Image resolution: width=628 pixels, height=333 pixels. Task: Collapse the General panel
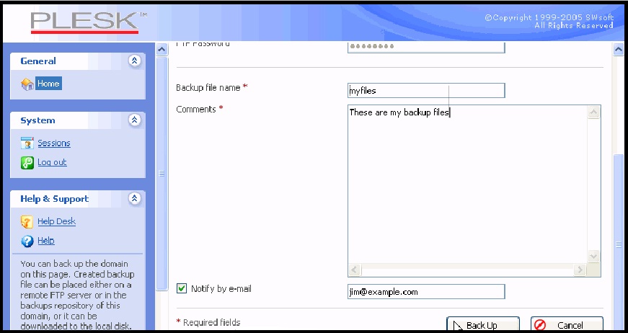pyautogui.click(x=135, y=61)
